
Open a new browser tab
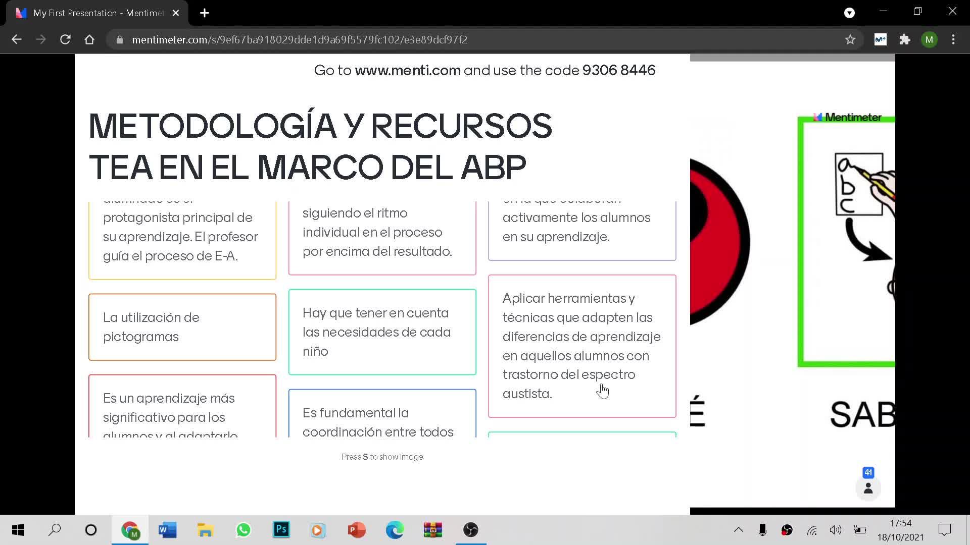click(205, 13)
